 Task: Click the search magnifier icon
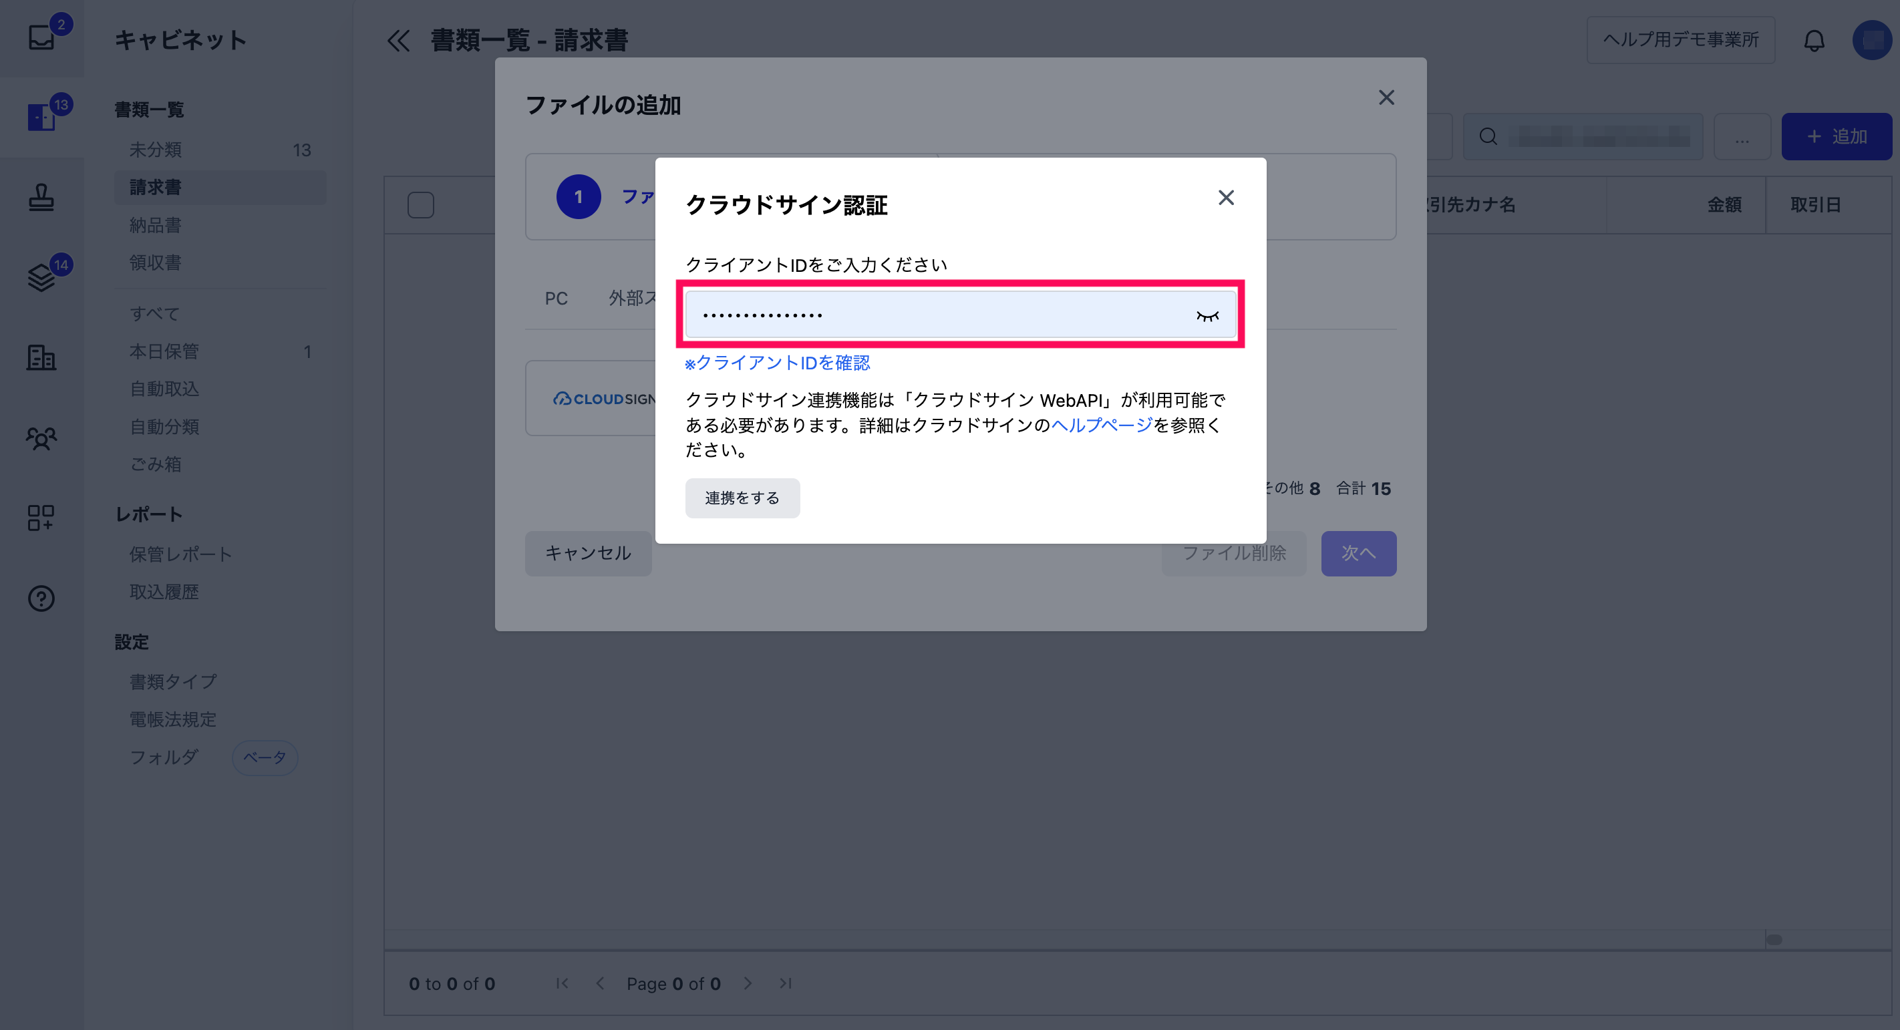pyautogui.click(x=1488, y=136)
